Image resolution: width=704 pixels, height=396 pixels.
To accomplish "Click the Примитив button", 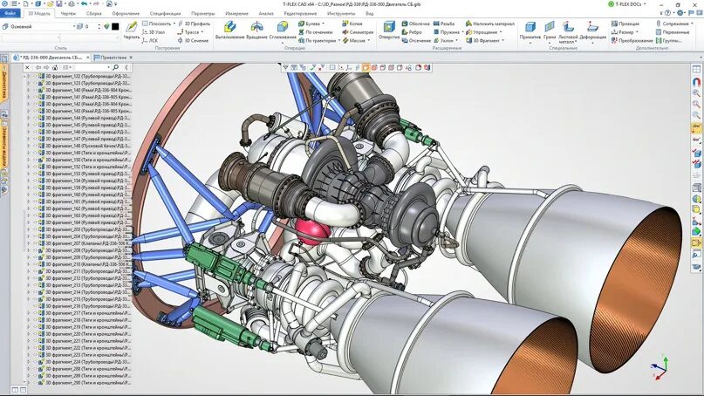I will [x=530, y=31].
